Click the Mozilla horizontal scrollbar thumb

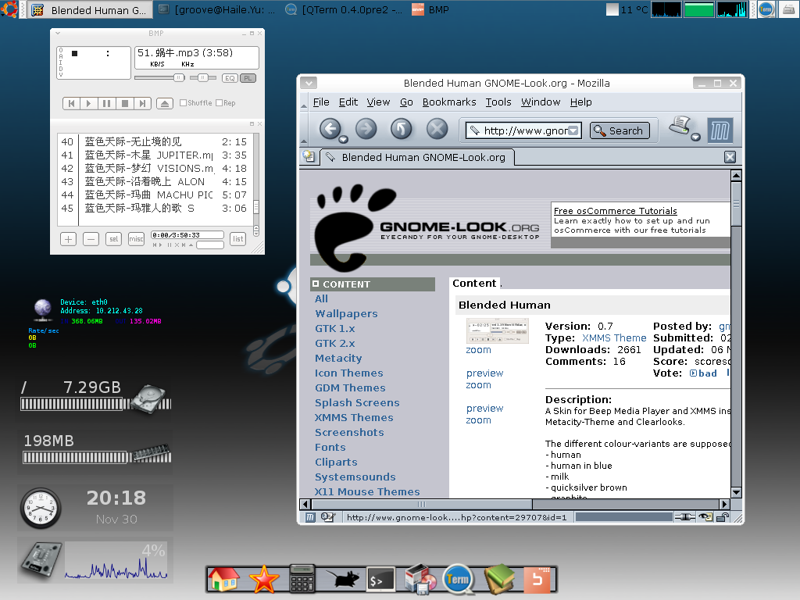pyautogui.click(x=422, y=504)
